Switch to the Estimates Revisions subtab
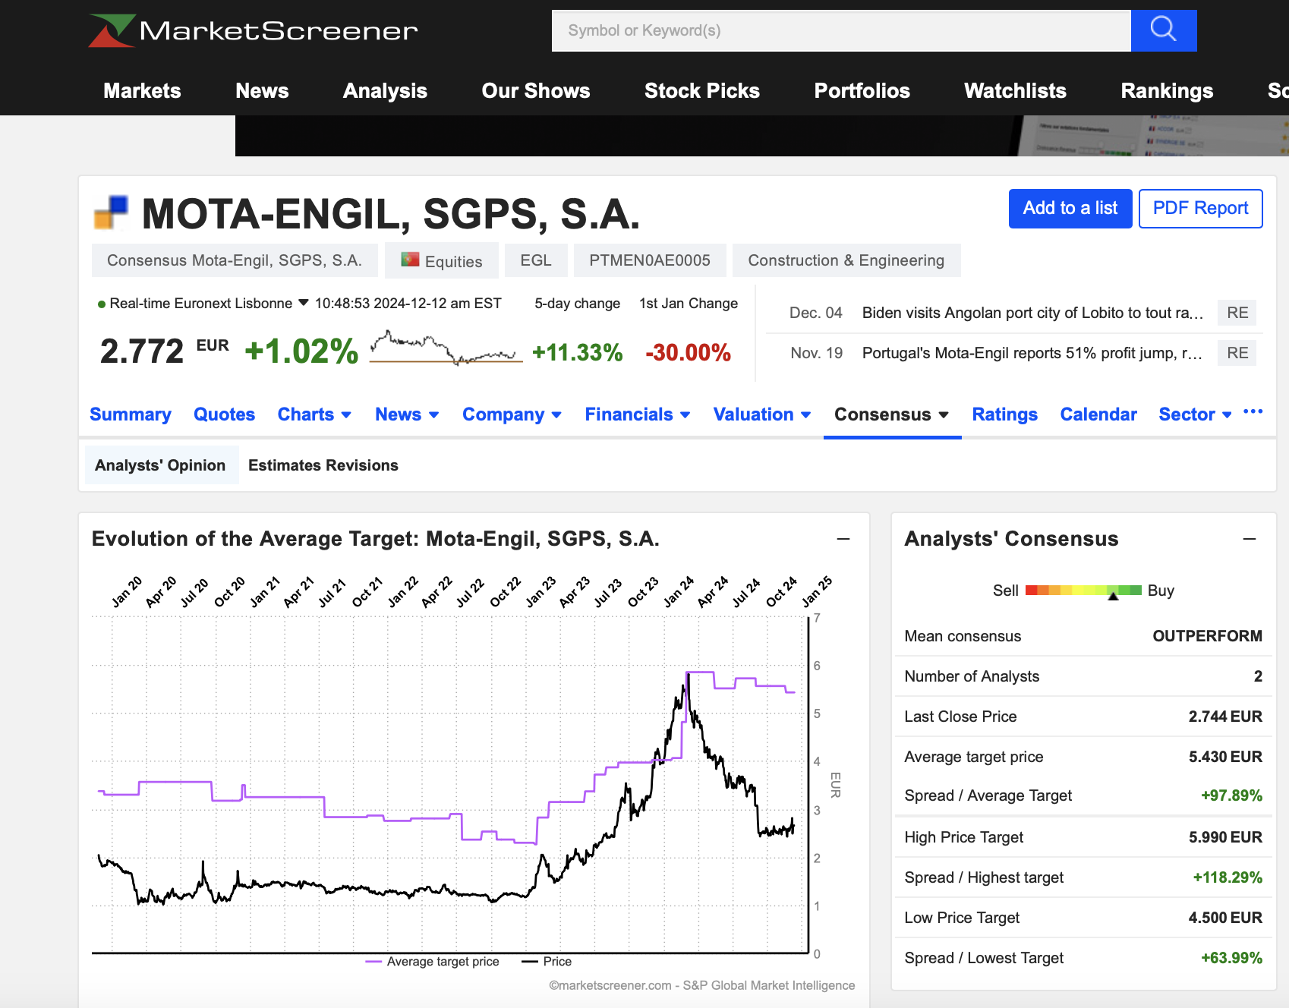The width and height of the screenshot is (1289, 1008). (x=323, y=465)
